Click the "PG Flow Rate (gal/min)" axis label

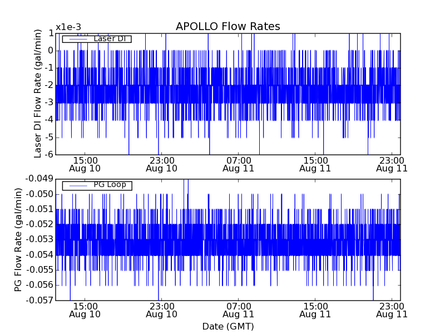click(18, 239)
